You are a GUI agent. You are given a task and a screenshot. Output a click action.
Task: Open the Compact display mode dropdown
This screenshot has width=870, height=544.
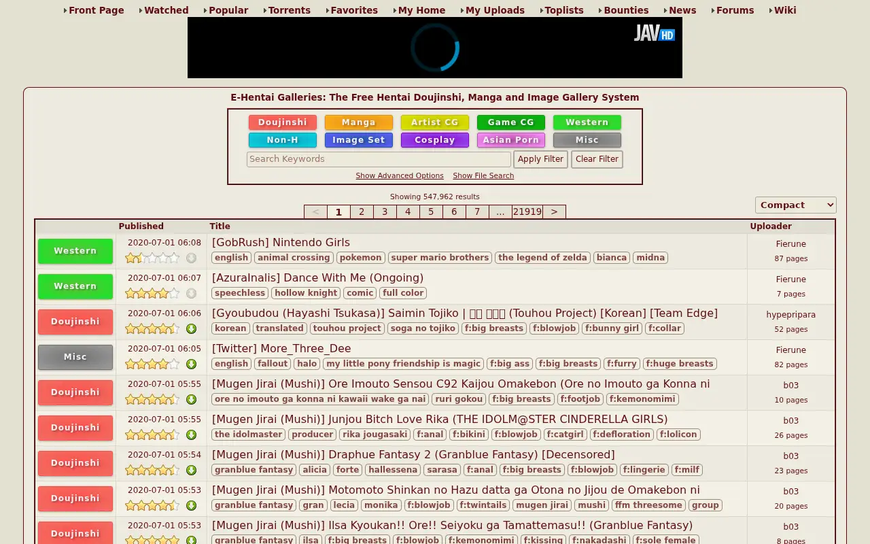[796, 205]
